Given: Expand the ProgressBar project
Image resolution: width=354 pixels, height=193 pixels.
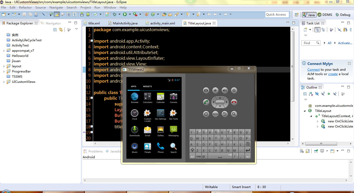Looking at the screenshot, I should pos(4,71).
